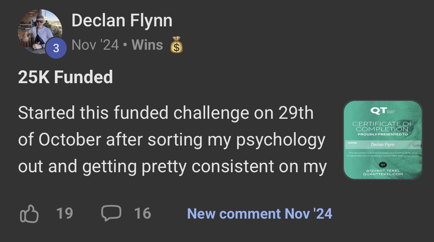Click the QT logo atop the certificate

[x=378, y=111]
